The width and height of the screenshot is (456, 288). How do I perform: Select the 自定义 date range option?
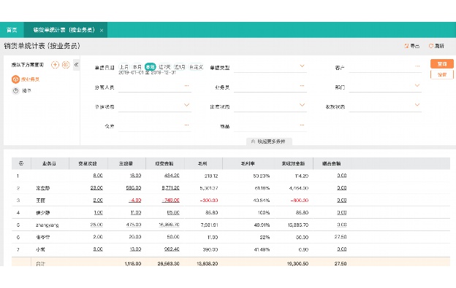coord(196,67)
